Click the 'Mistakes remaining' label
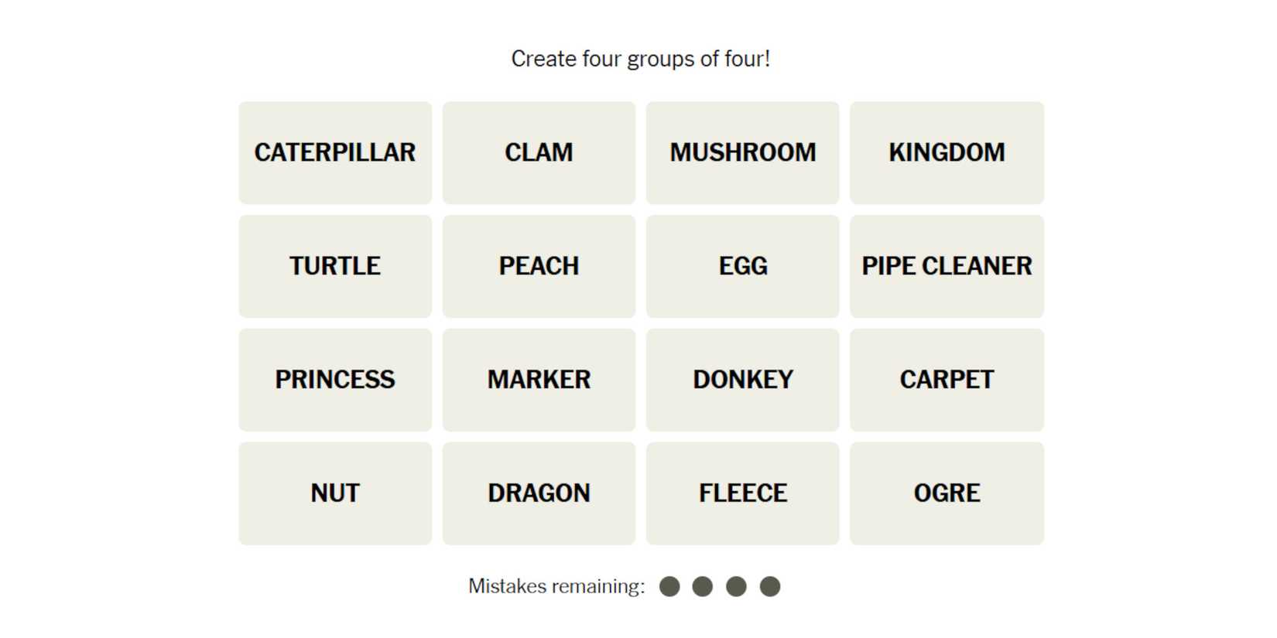This screenshot has width=1277, height=638. 556,586
